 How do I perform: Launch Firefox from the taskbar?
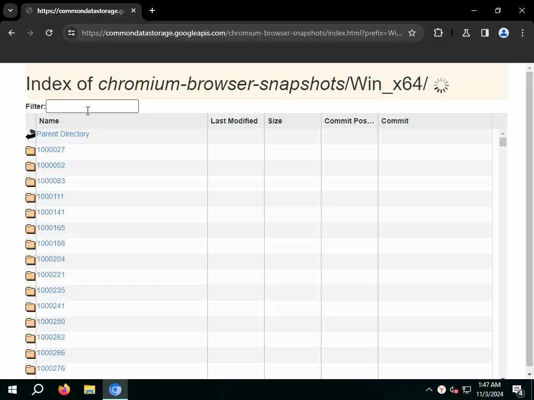64,390
